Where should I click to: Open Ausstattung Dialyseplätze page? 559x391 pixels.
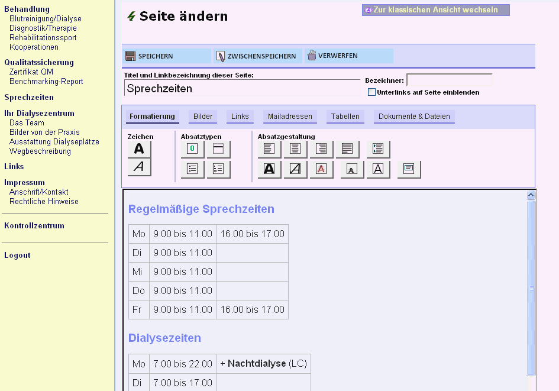54,141
